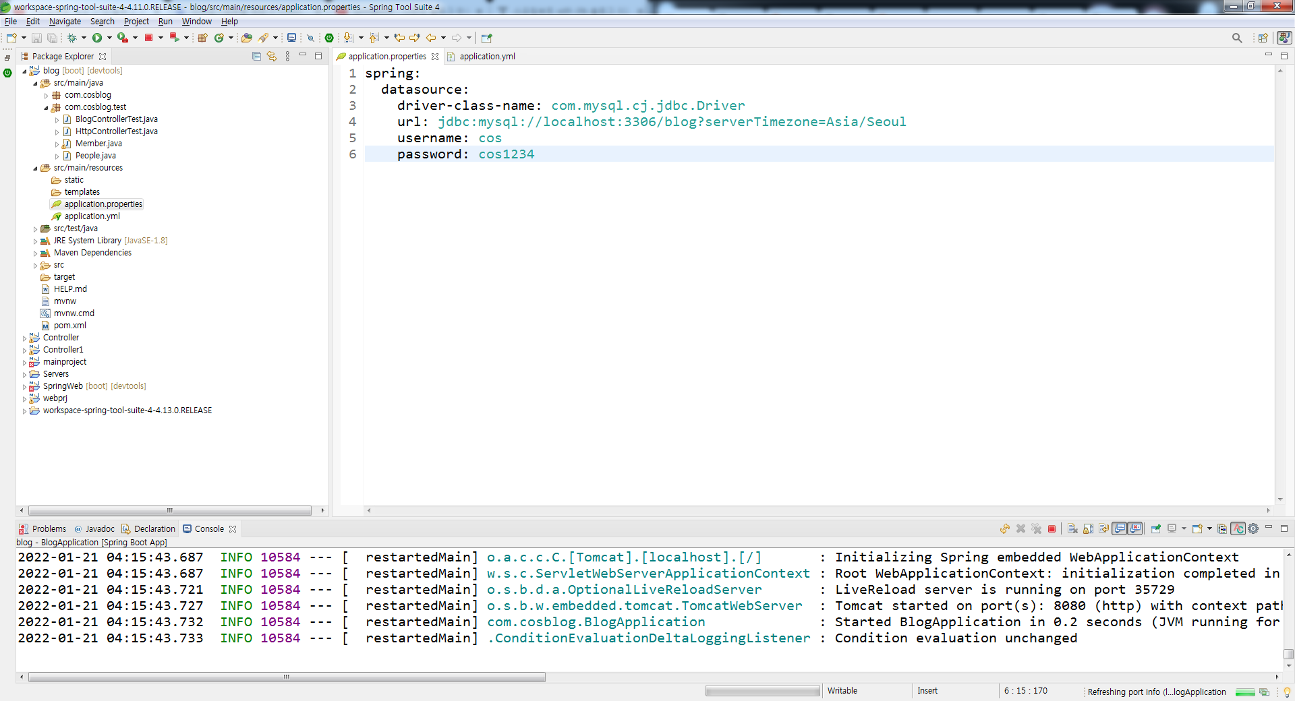Click the Open Type folder icon
Screen dimensions: 1295x701
(x=247, y=38)
